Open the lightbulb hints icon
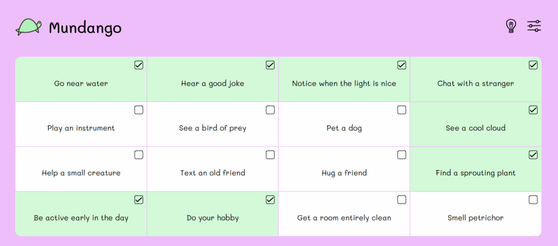 click(511, 26)
